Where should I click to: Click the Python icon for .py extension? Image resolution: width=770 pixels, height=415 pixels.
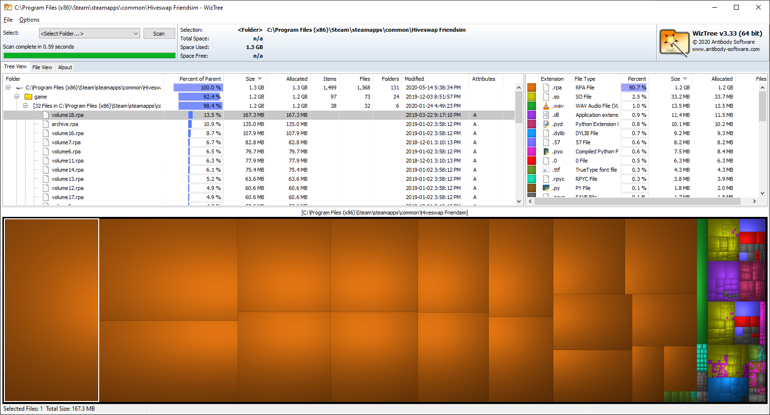[546, 188]
